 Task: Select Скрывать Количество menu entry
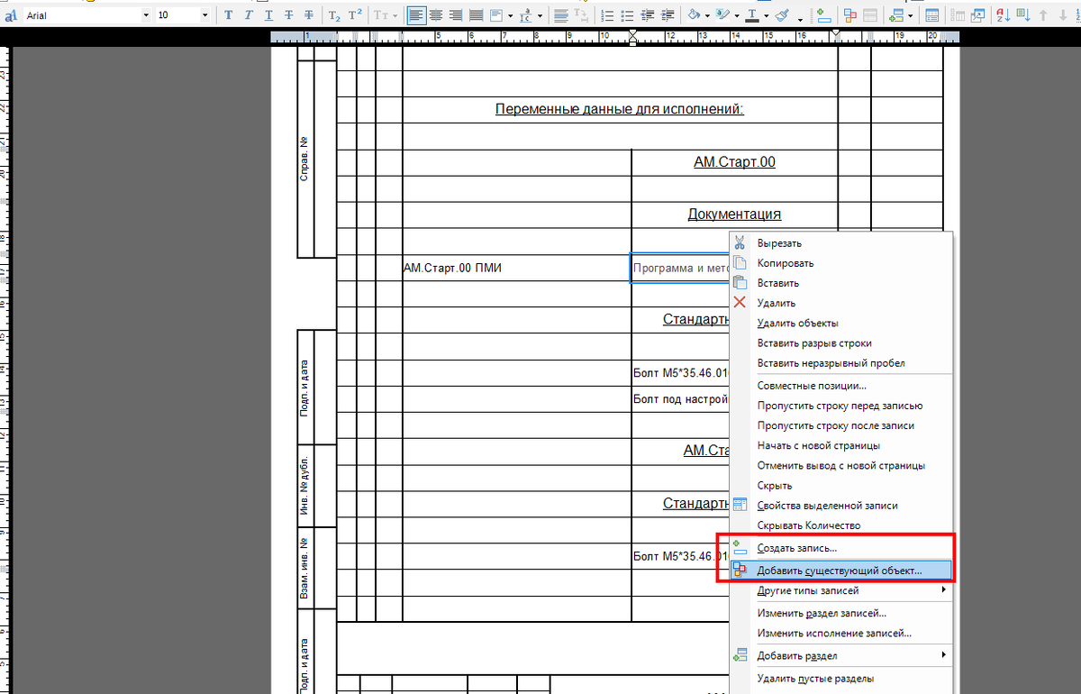[840, 525]
